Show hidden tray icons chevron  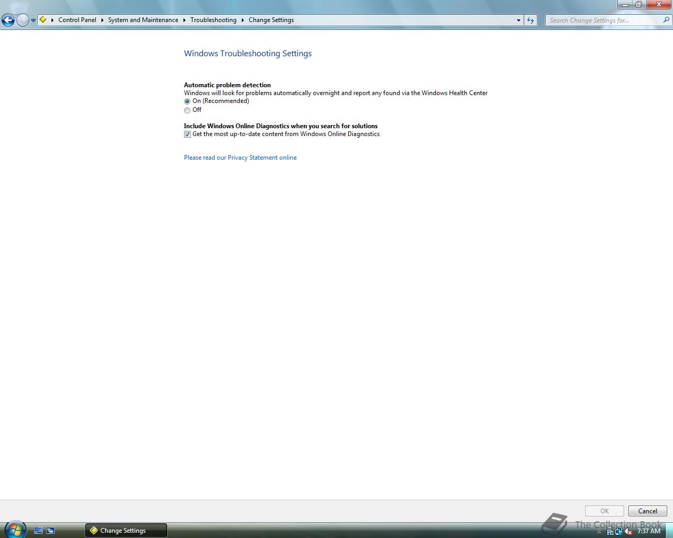click(x=599, y=532)
